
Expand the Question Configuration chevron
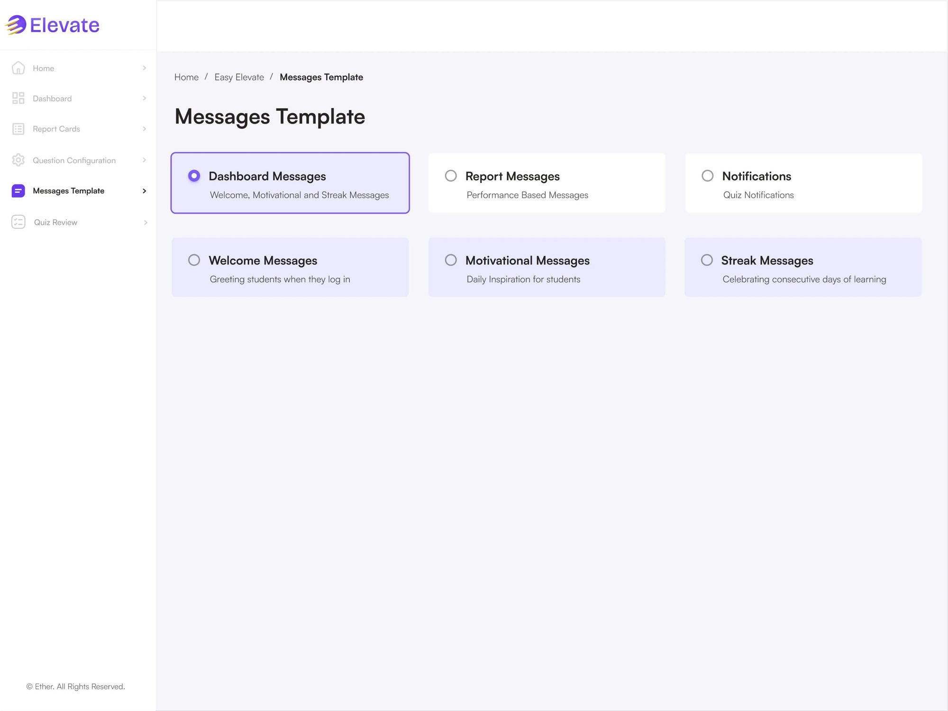(x=144, y=160)
